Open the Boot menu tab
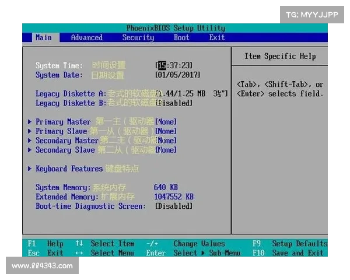 [181, 37]
